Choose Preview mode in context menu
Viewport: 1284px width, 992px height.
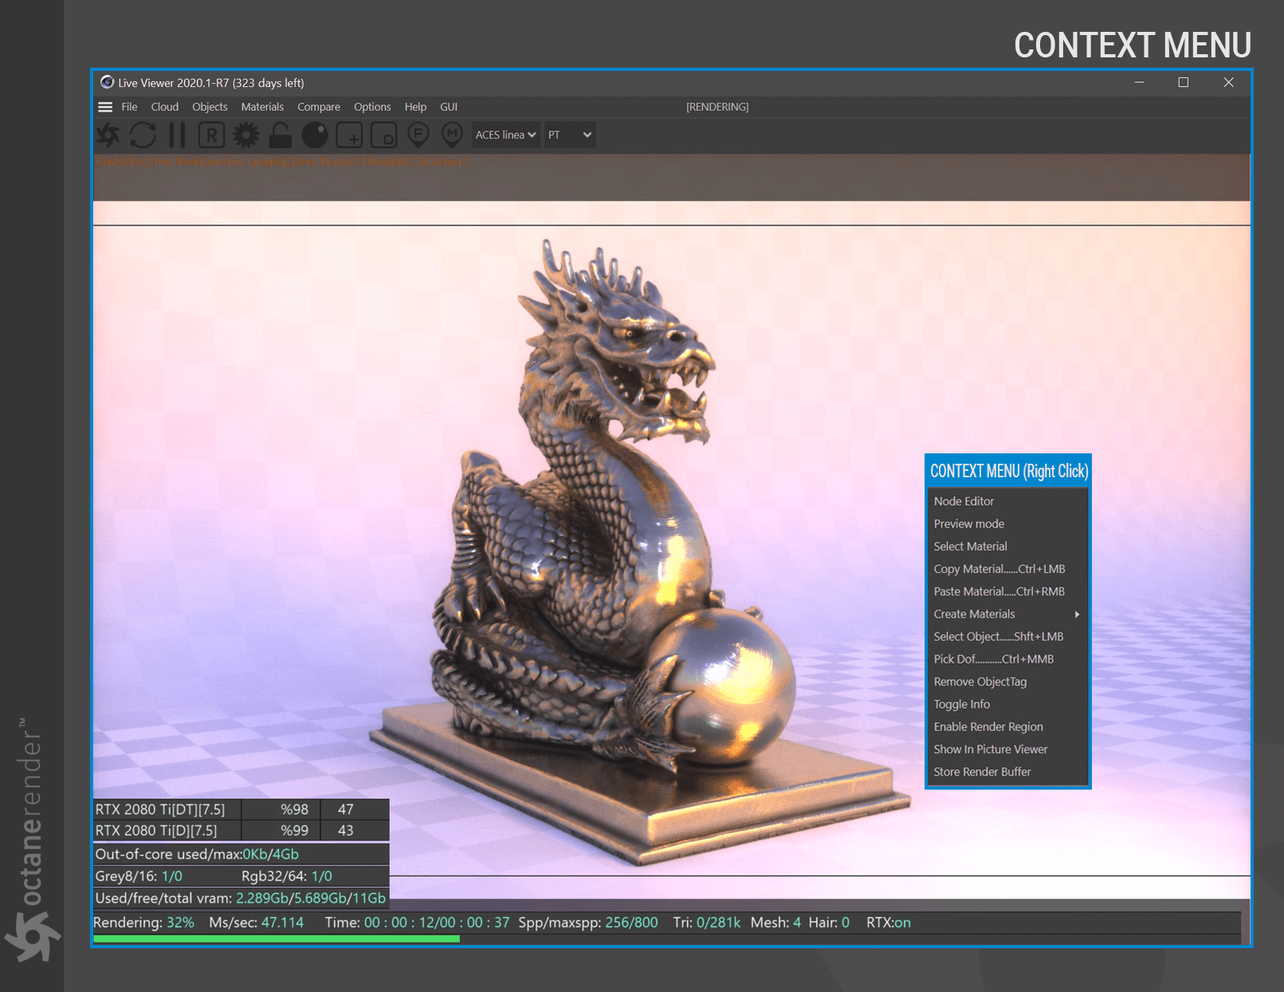1007,523
